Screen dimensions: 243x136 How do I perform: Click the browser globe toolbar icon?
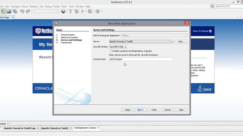click(63, 11)
